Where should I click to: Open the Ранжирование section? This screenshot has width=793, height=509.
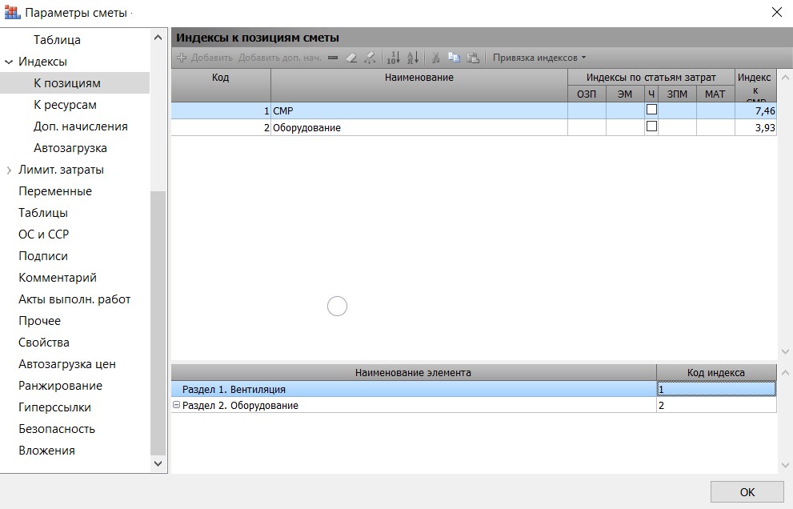click(x=60, y=386)
